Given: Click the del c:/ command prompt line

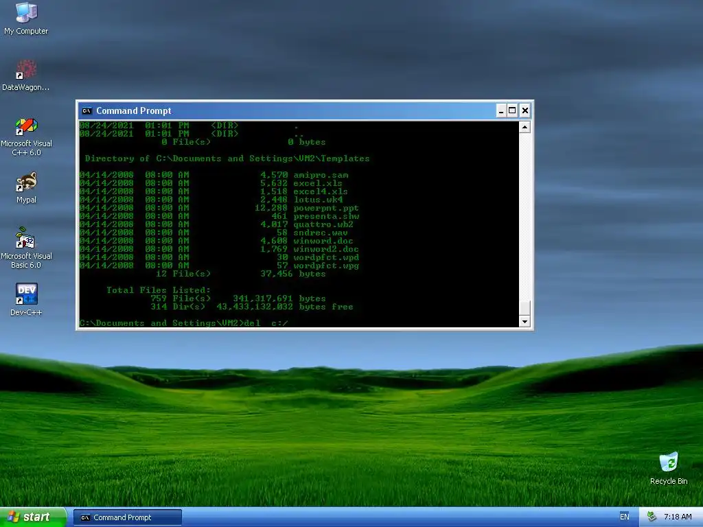Looking at the screenshot, I should point(183,323).
